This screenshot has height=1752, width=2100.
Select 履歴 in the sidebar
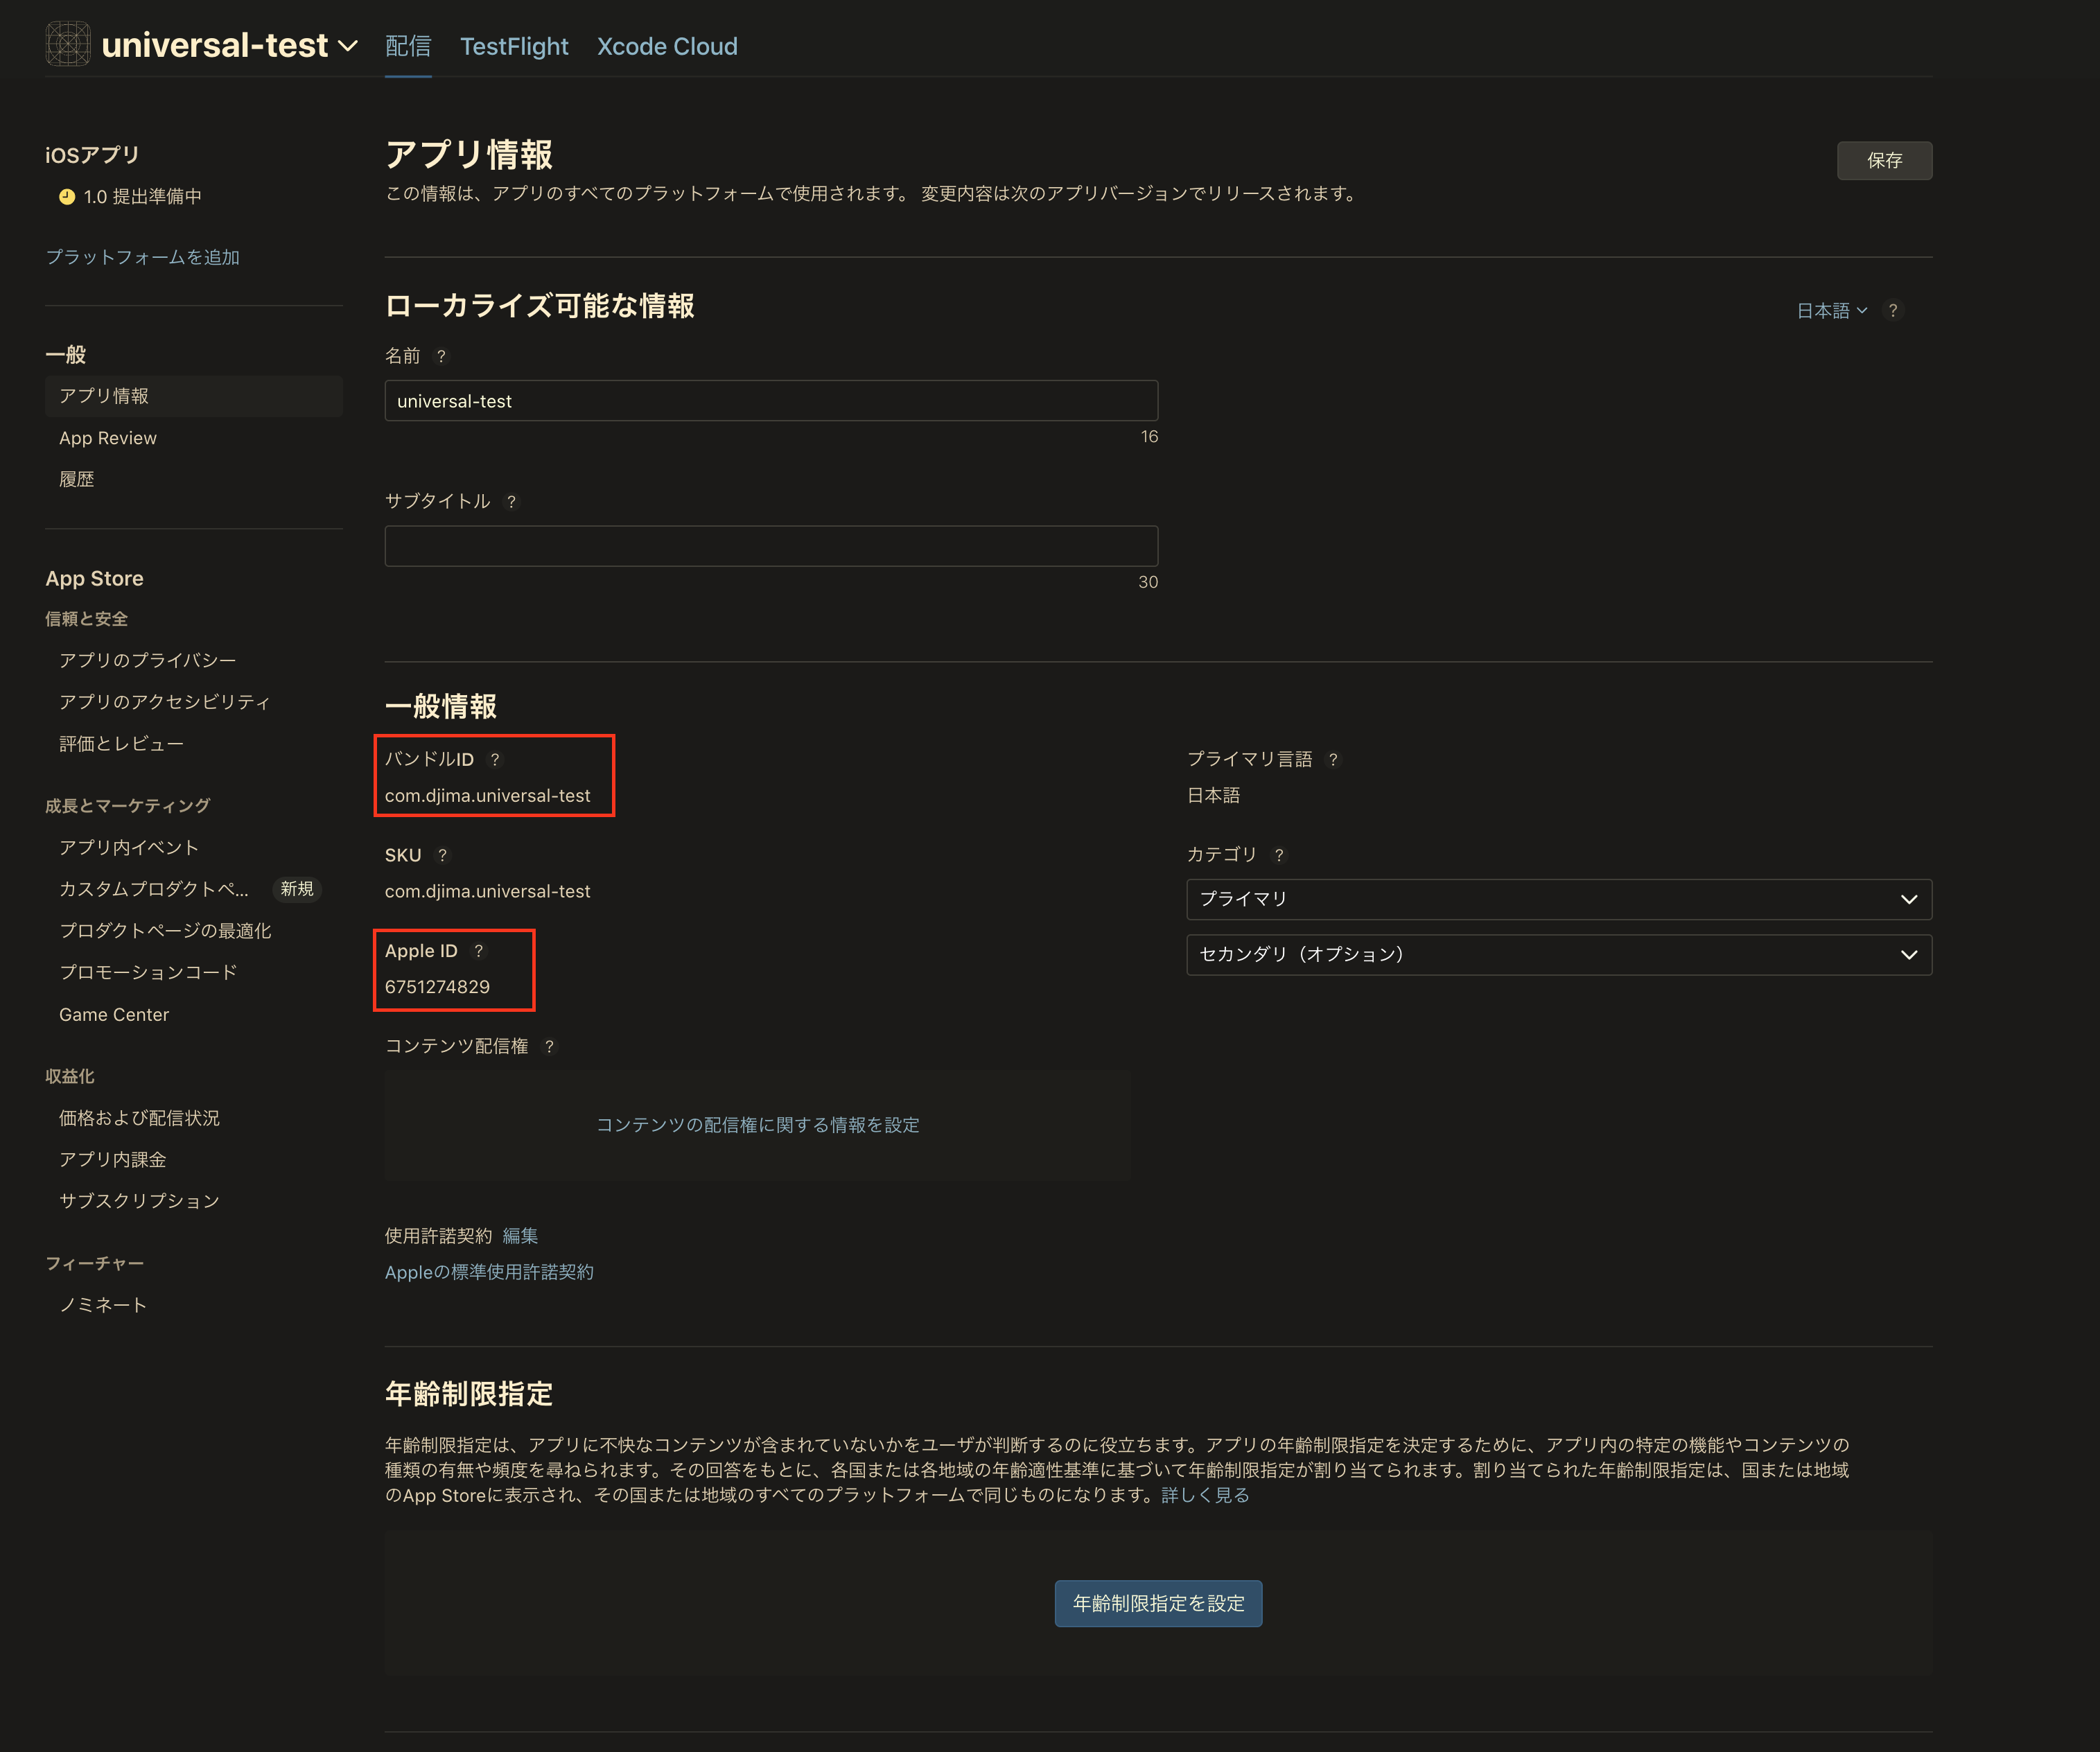[x=77, y=479]
